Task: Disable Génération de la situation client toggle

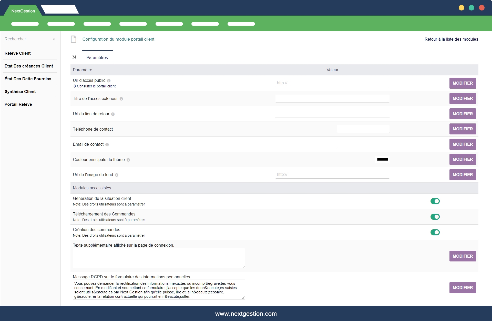Action: (x=435, y=201)
